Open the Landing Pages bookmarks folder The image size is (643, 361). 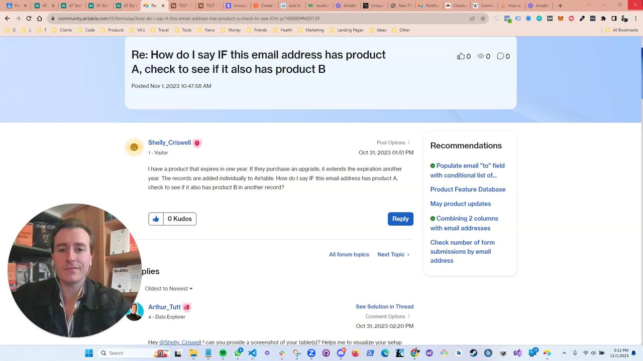pyautogui.click(x=346, y=30)
